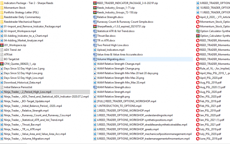230x144 pixels.
Task: Click the PDF icon of June_PSL_2019.pdf
Action: [x=198, y=139]
